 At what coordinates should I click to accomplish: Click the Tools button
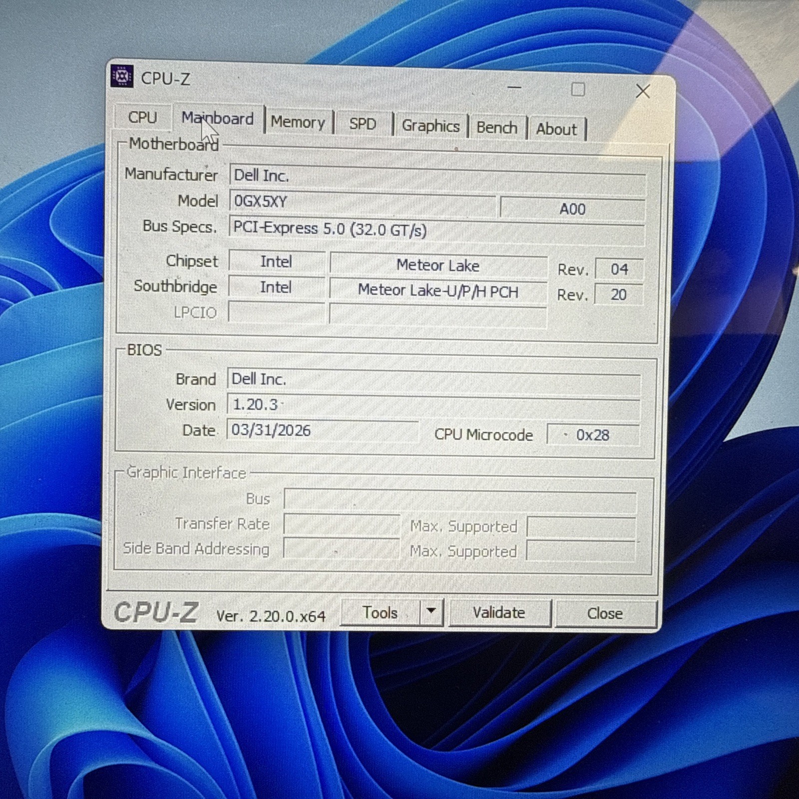click(381, 612)
